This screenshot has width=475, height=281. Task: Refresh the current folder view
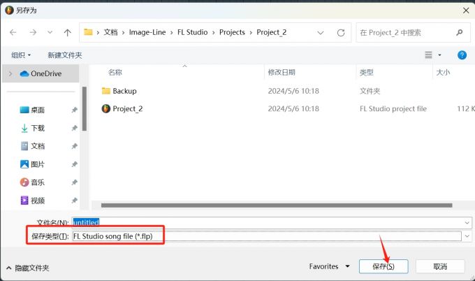[x=341, y=32]
